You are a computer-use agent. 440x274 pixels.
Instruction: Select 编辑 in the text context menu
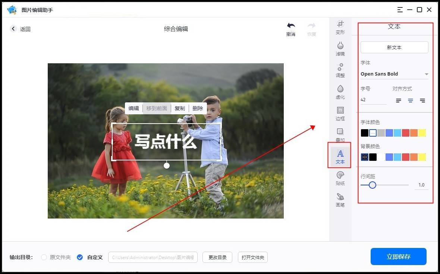coord(133,108)
